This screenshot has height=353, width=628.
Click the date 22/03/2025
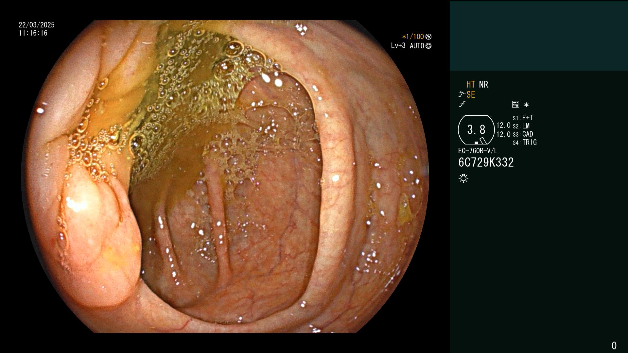37,25
